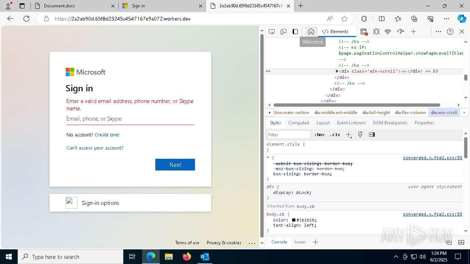Open DevTools customize ellipsis menu

tap(438, 32)
